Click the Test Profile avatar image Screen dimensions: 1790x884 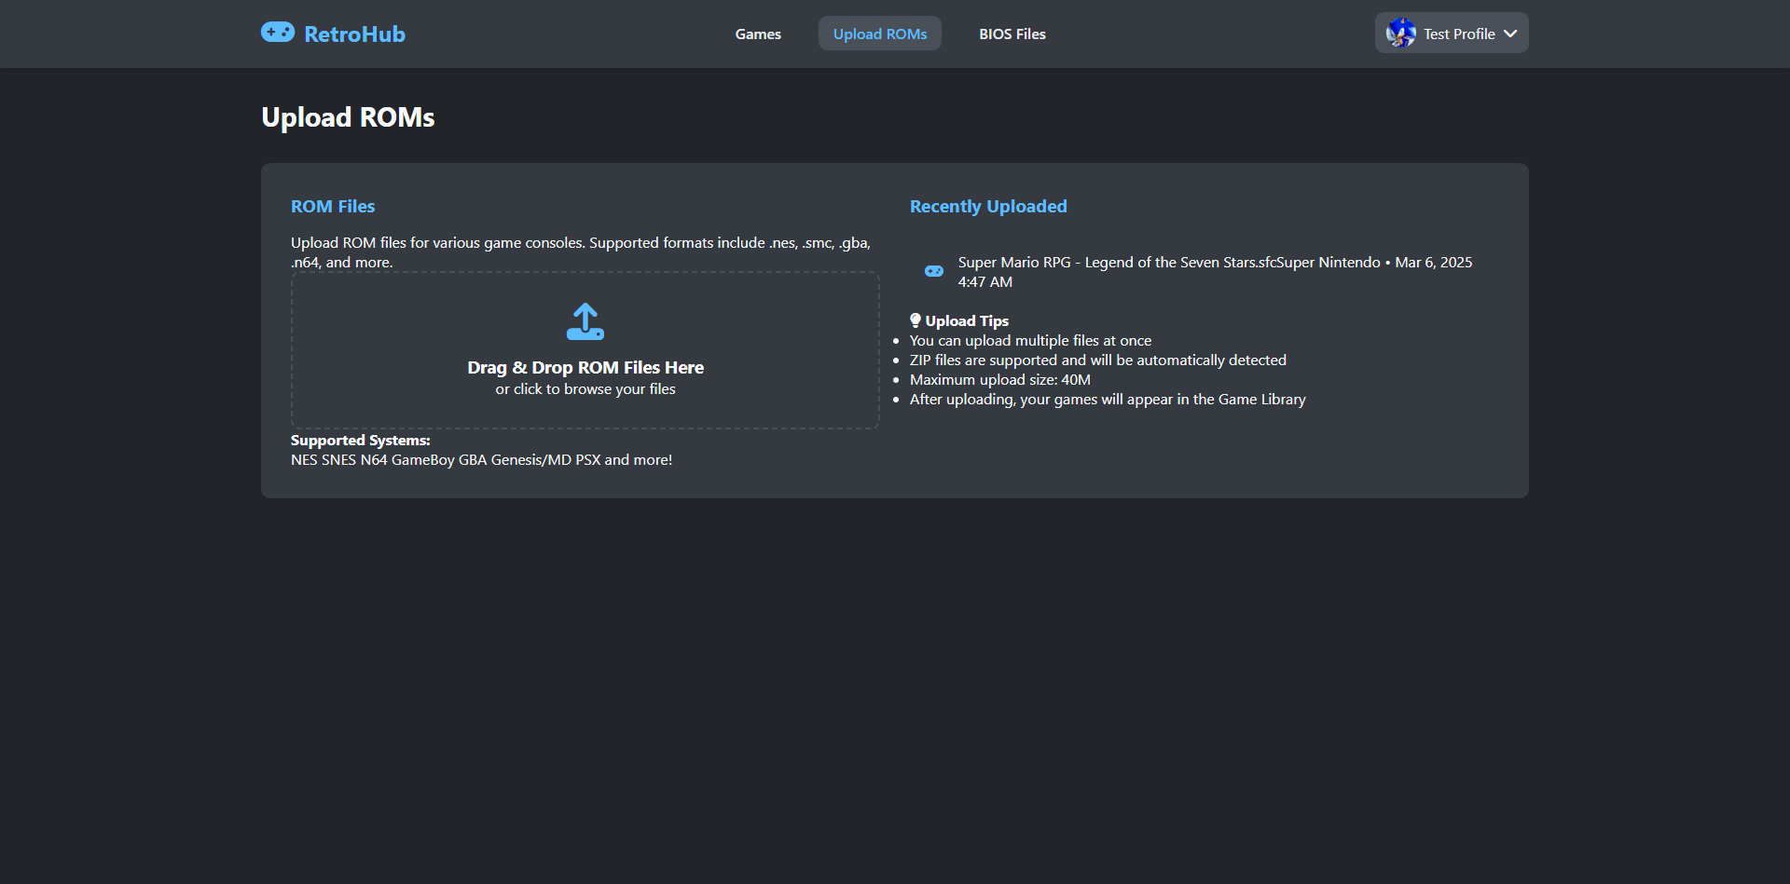(x=1400, y=34)
